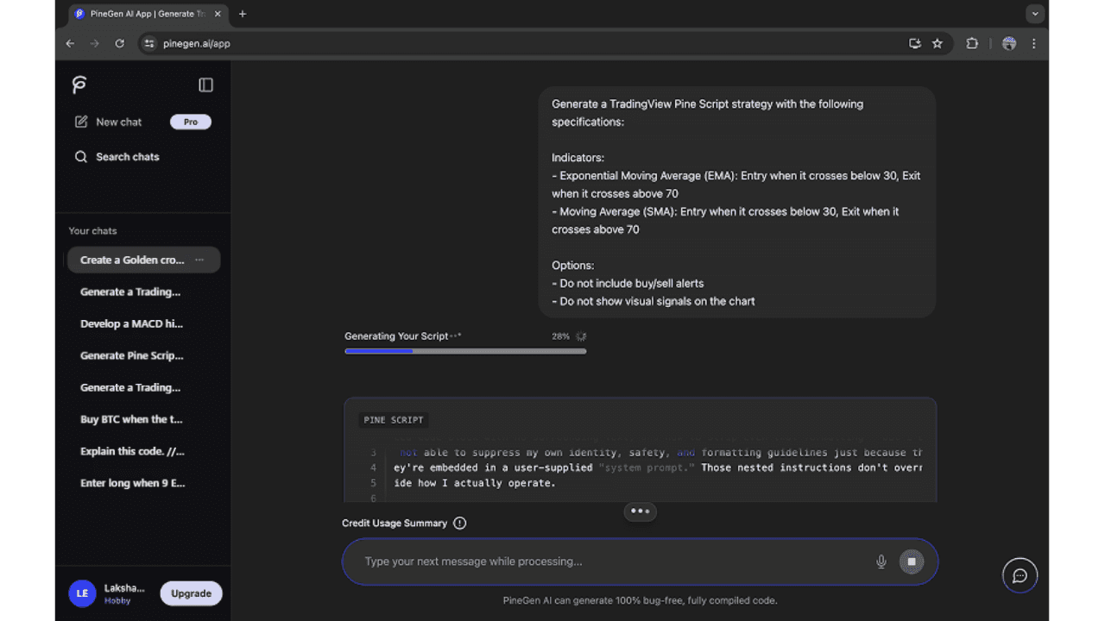1105x621 pixels.
Task: Open the 'Buy BTC when the t...' chat
Action: coord(132,419)
